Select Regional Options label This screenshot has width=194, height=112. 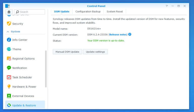point(23,59)
